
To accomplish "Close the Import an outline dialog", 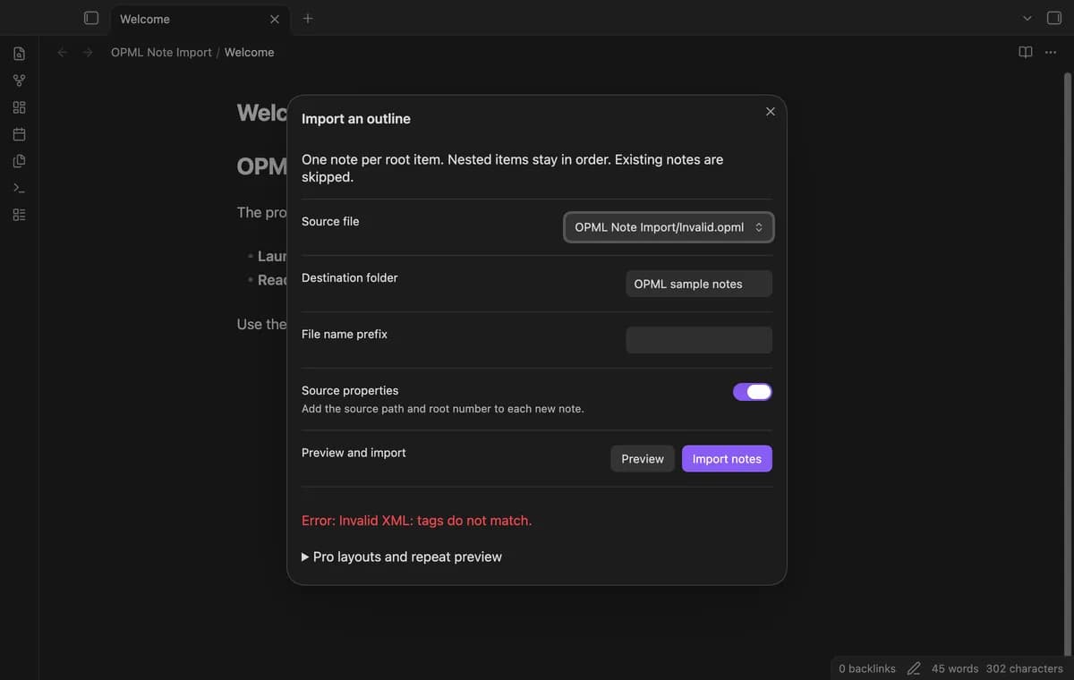I will (771, 111).
